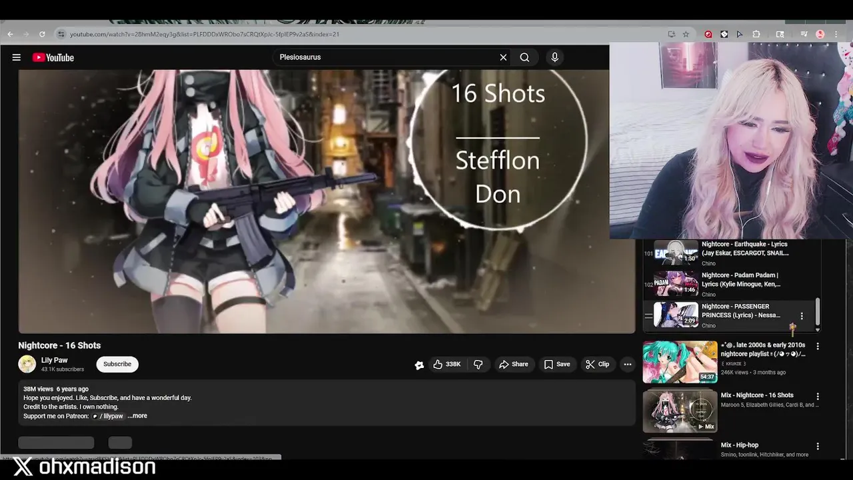Screen dimensions: 853x480
Task: Bookmark this page with star icon
Action: [x=686, y=34]
